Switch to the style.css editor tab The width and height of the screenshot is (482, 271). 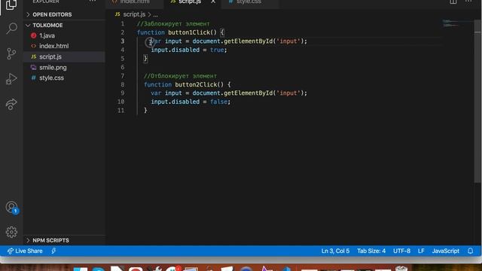click(x=249, y=2)
